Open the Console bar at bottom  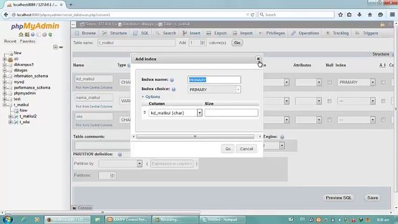click(82, 208)
